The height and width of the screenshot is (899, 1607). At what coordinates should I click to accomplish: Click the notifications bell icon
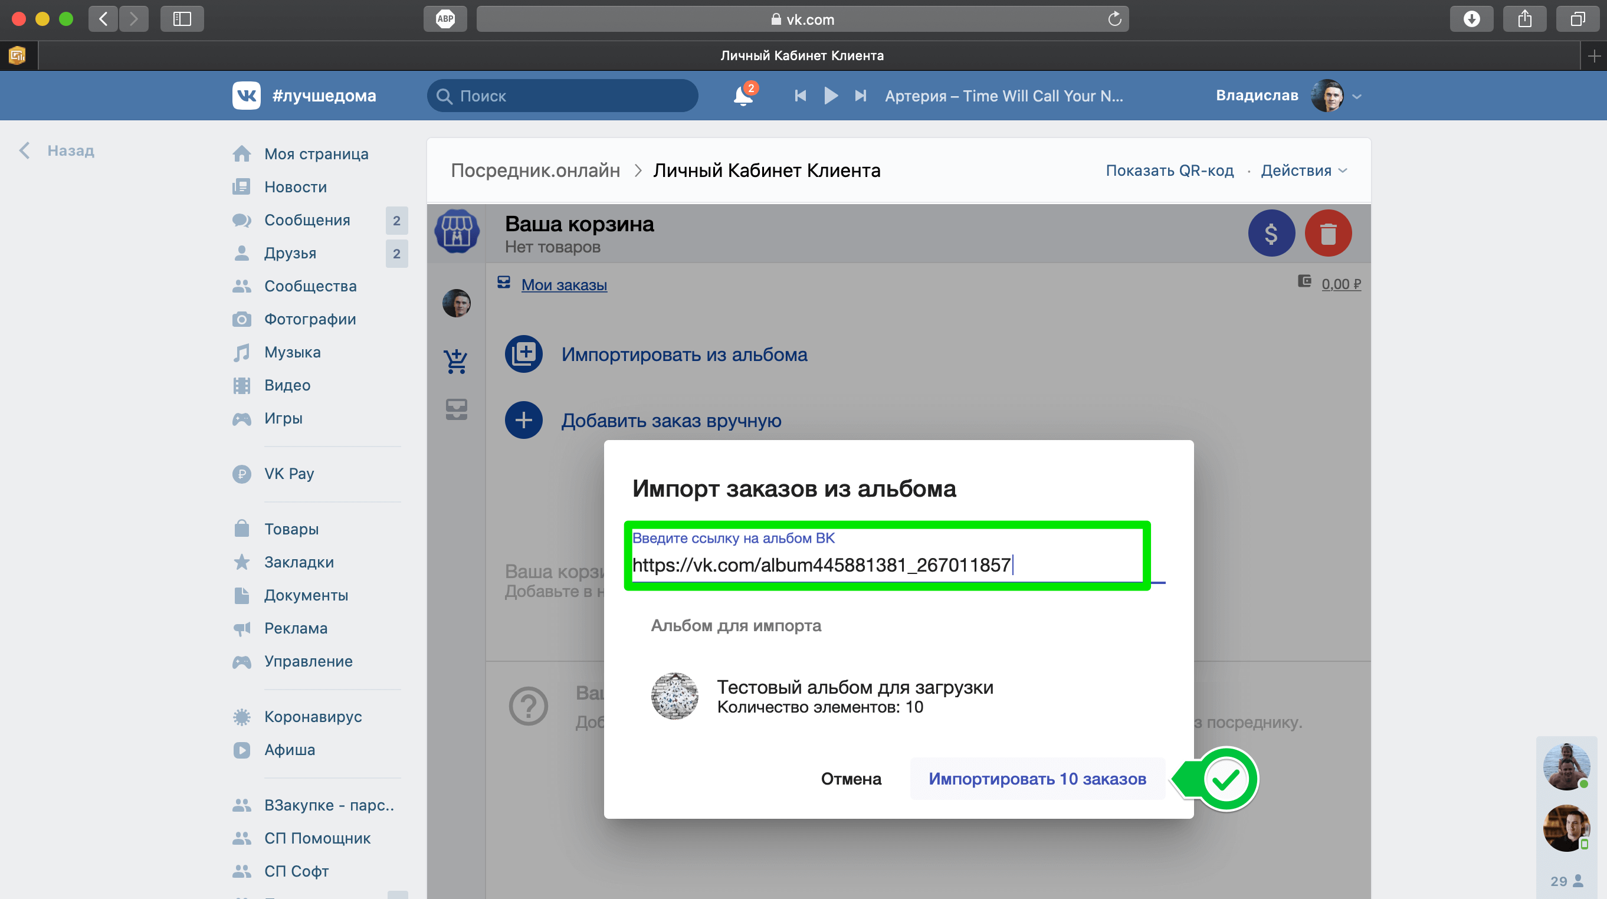[x=743, y=96]
